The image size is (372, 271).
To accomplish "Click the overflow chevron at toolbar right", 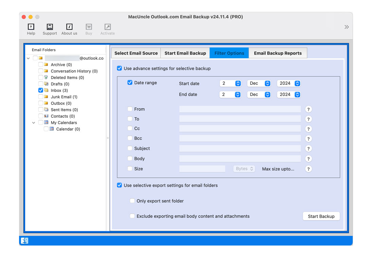I will click(x=347, y=26).
